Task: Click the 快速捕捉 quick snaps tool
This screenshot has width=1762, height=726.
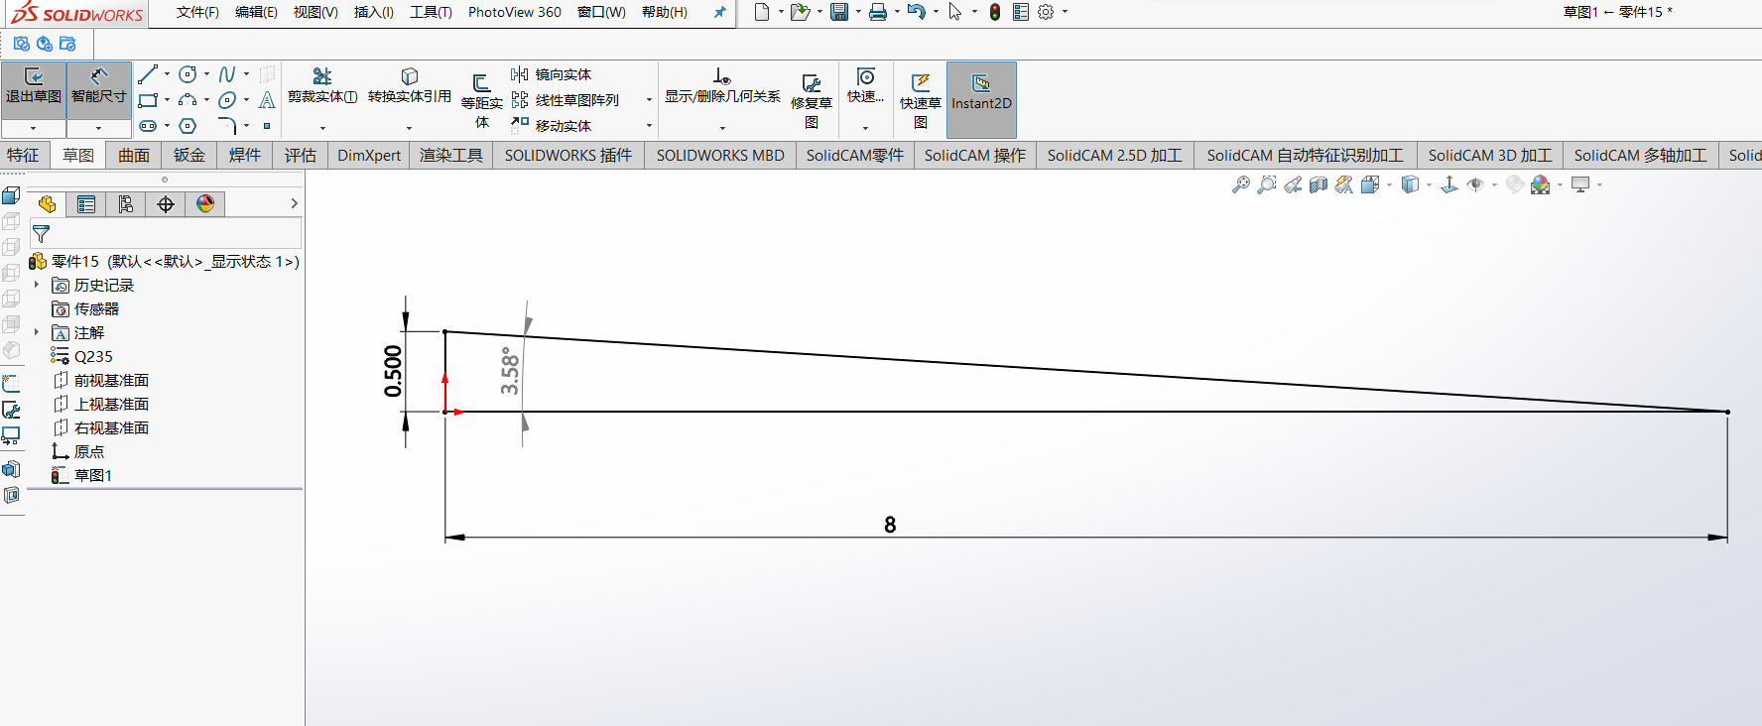Action: pos(865,86)
